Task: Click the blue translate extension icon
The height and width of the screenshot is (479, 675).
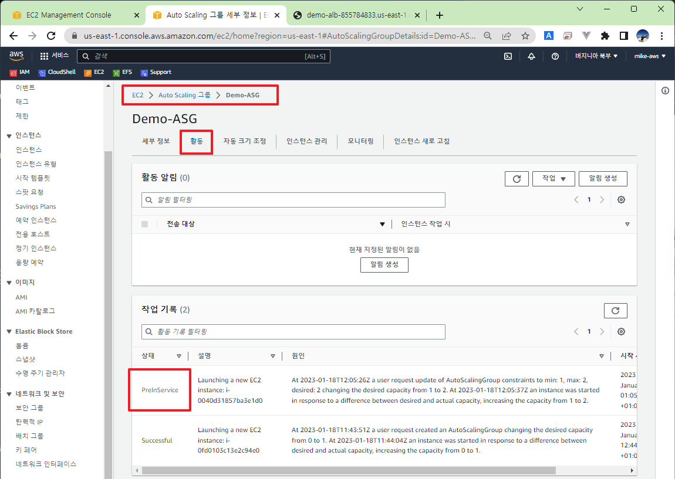Action: tap(548, 36)
